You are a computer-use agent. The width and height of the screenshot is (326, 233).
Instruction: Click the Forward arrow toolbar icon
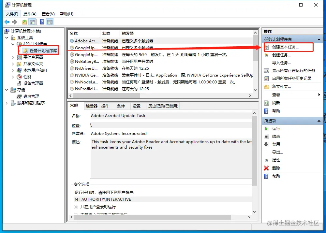(x=14, y=22)
